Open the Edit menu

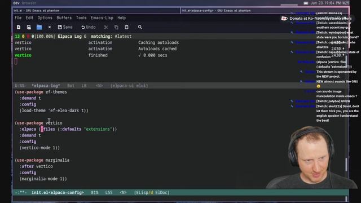(29, 17)
